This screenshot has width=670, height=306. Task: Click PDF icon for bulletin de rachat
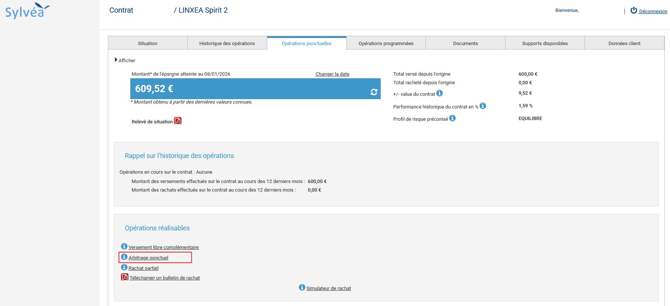coord(125,277)
